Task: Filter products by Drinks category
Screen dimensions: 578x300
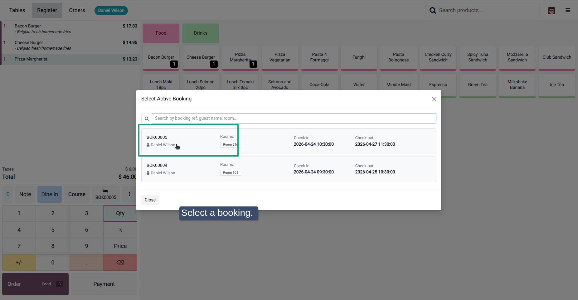Action: coord(201,33)
